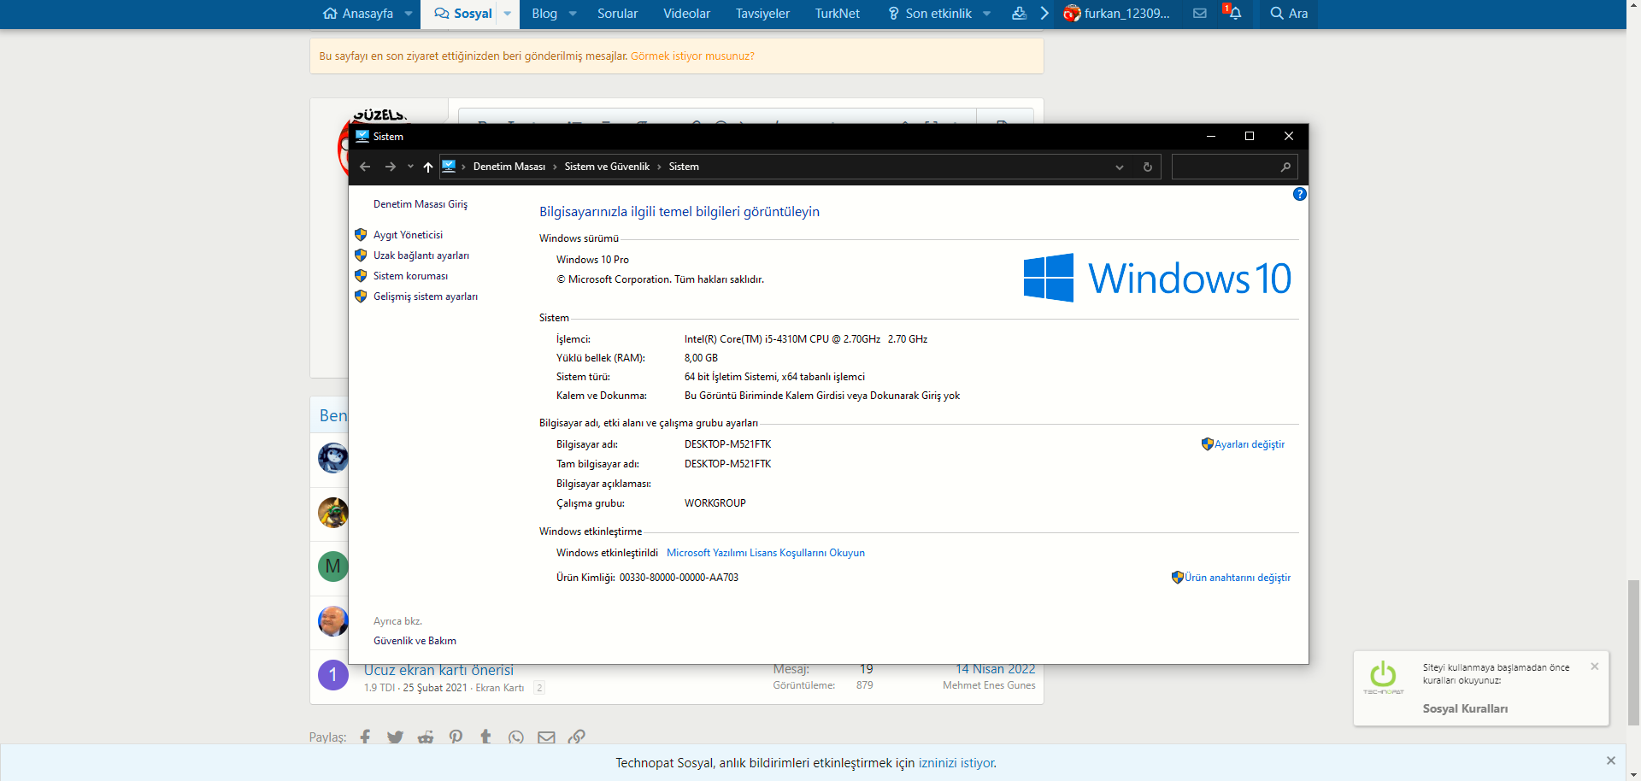
Task: Open the Sorular menu item
Action: (617, 14)
